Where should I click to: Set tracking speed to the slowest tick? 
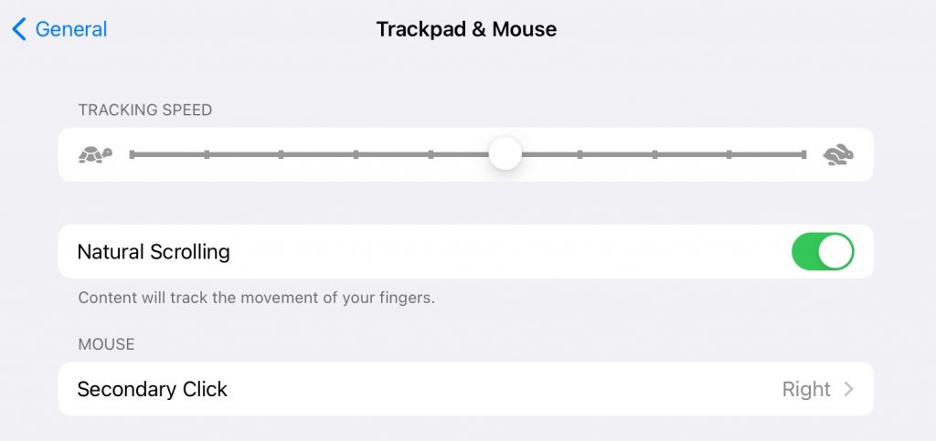click(x=132, y=154)
